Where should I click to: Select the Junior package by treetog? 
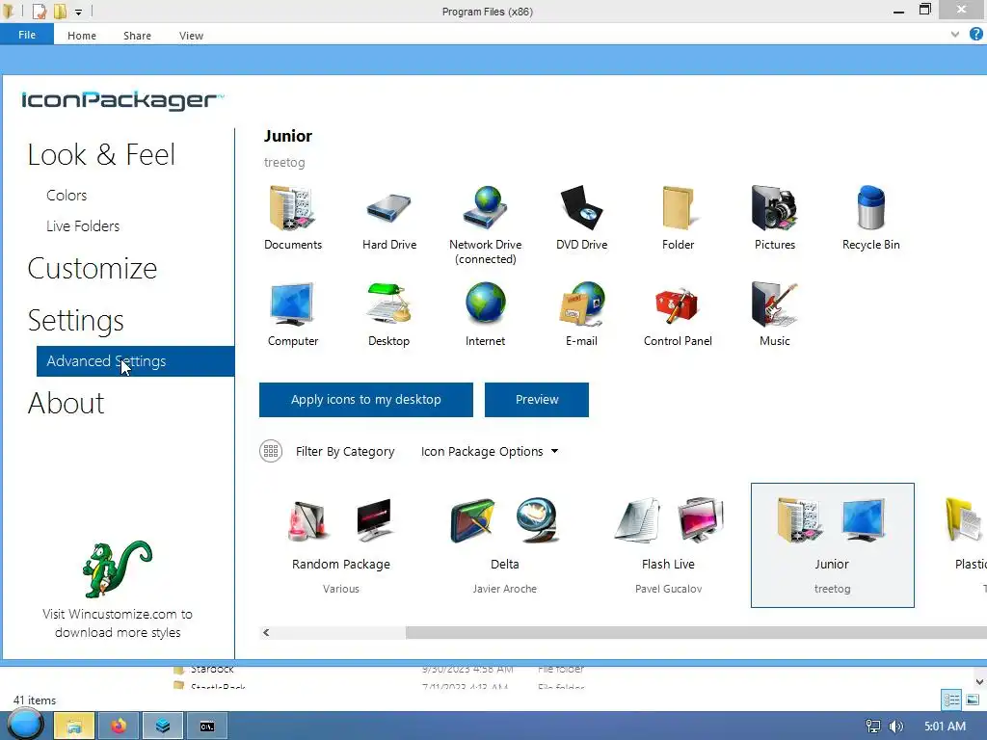point(832,545)
